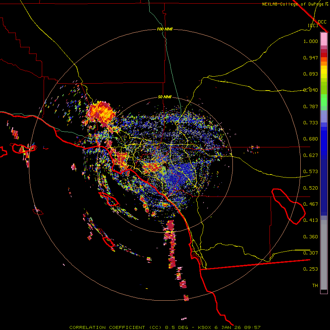Select the 0.627 scale value
This screenshot has width=330, height=330.
click(x=311, y=155)
